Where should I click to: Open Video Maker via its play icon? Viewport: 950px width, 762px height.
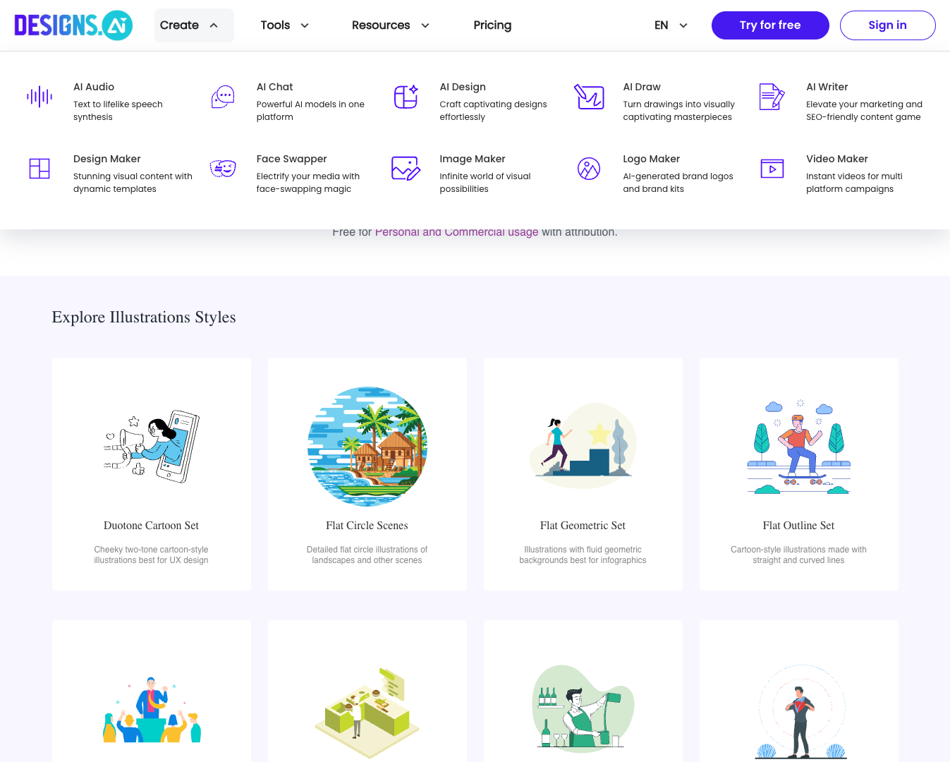772,169
